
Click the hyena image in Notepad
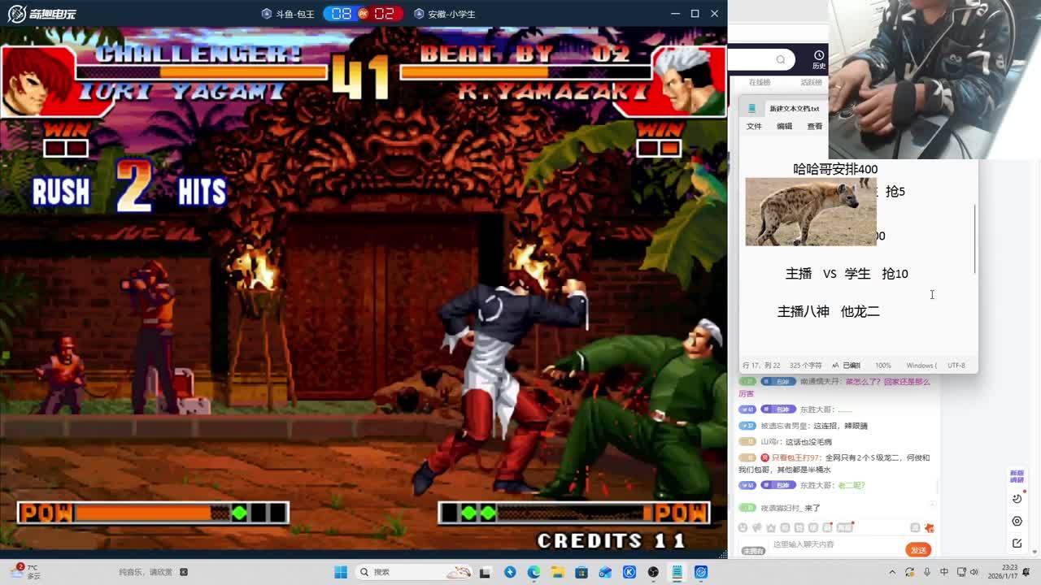click(x=811, y=211)
